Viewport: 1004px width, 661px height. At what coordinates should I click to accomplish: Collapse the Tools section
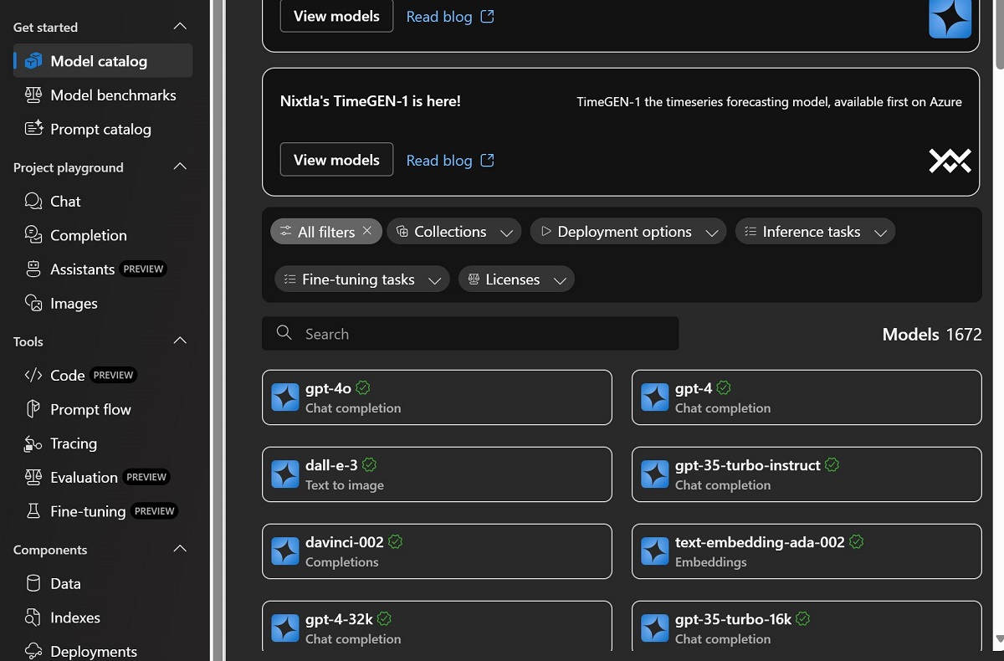point(180,341)
